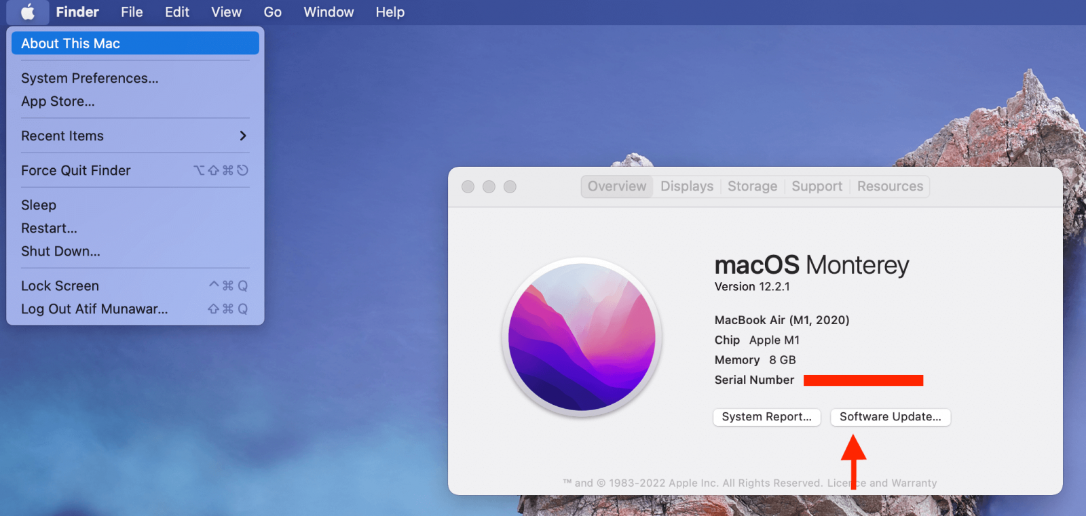Open the Go menu in menu bar
The image size is (1086, 516).
point(272,12)
